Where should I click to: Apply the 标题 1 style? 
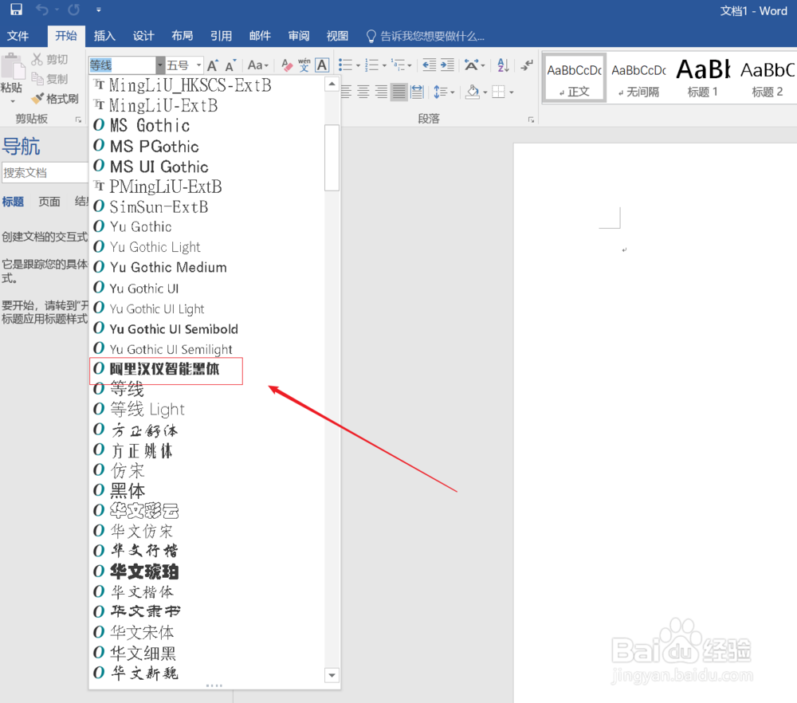pos(703,78)
